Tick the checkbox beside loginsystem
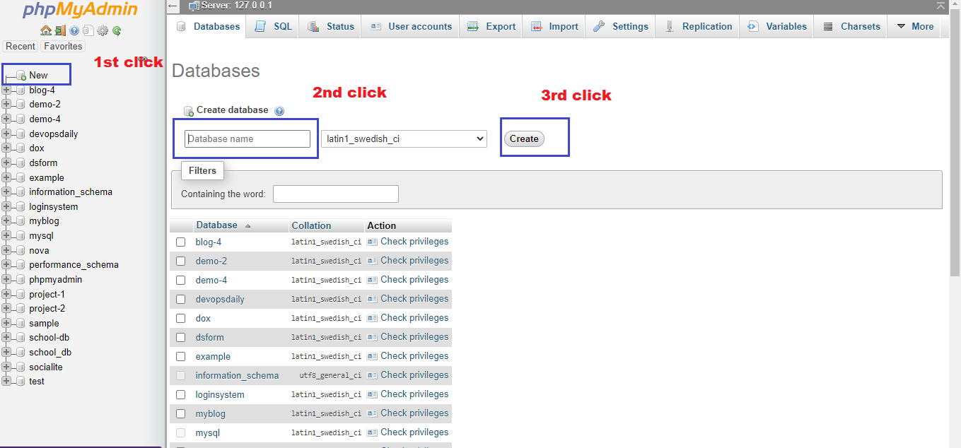 181,394
